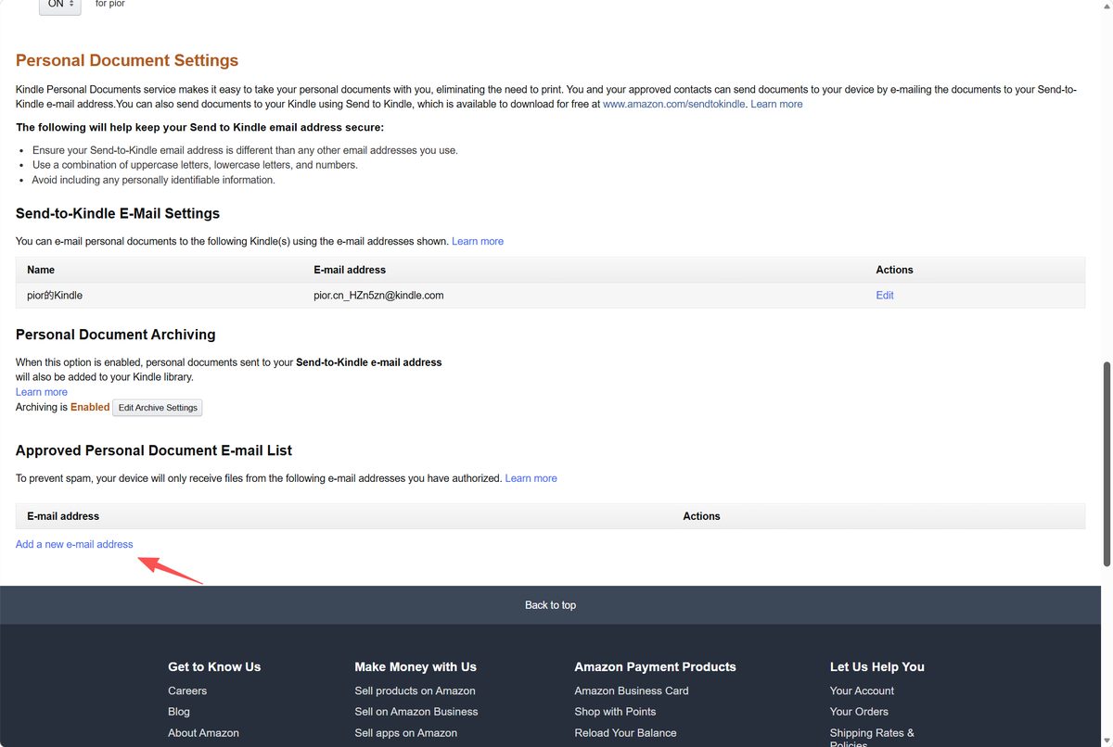Viewport: 1113px width, 747px height.
Task: Click the Name column header
Action: tap(41, 270)
